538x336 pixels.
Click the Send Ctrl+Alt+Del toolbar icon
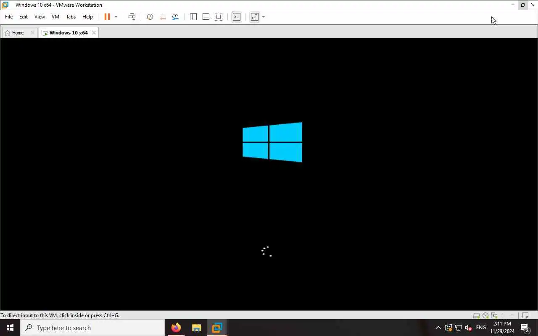click(x=132, y=17)
